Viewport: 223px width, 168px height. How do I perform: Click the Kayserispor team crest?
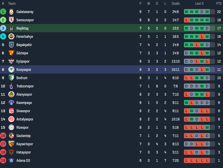pos(11,144)
